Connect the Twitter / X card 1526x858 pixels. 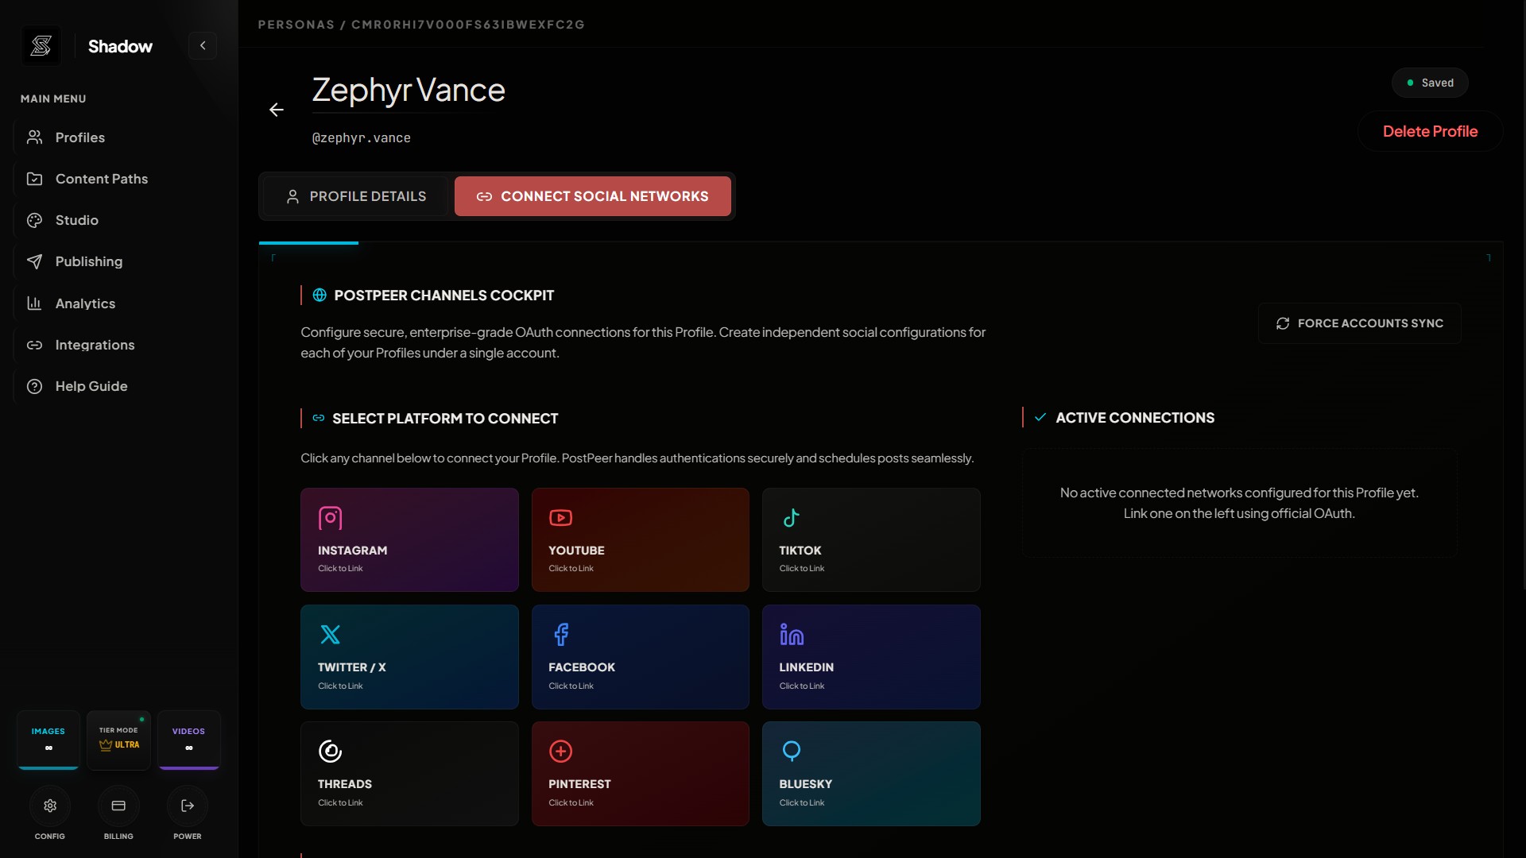coord(409,657)
